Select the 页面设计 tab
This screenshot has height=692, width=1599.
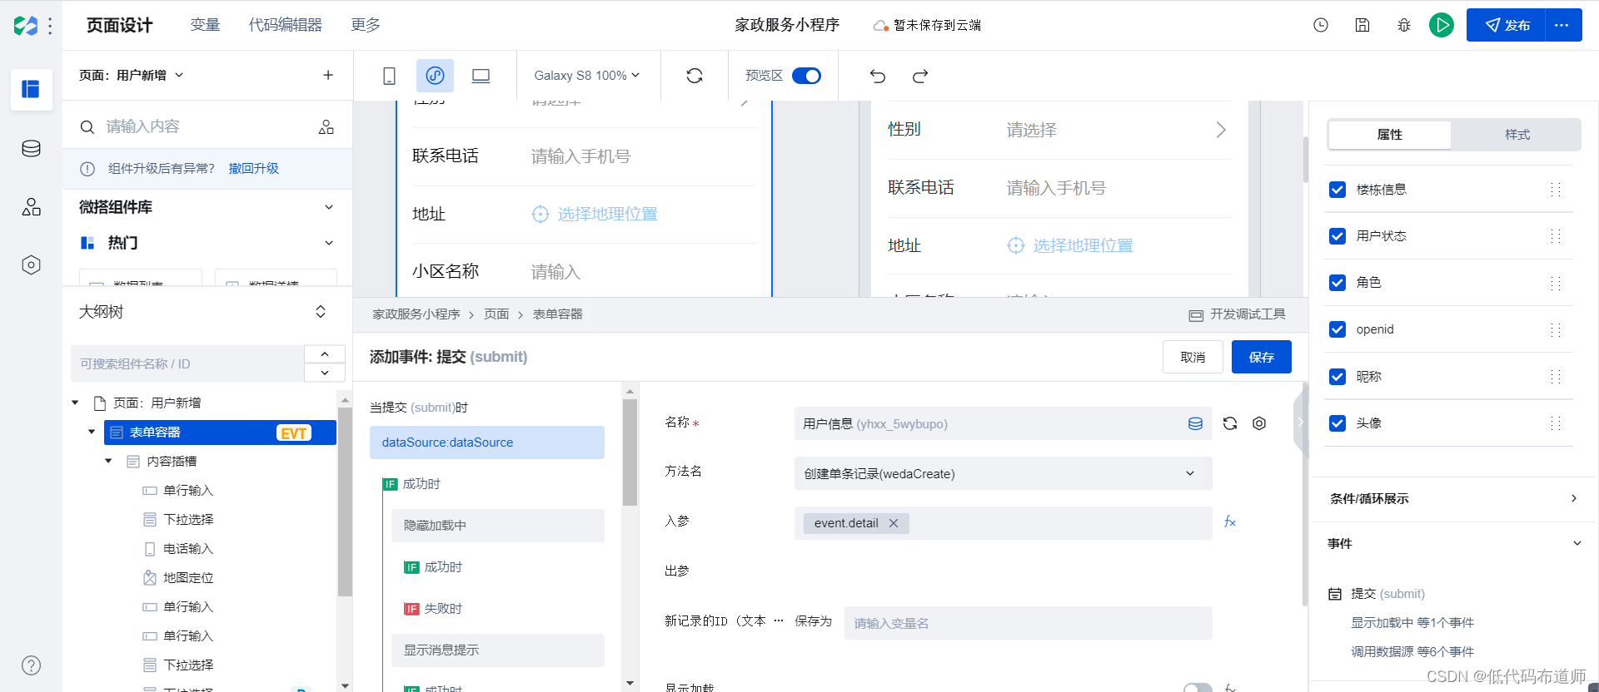(x=120, y=25)
